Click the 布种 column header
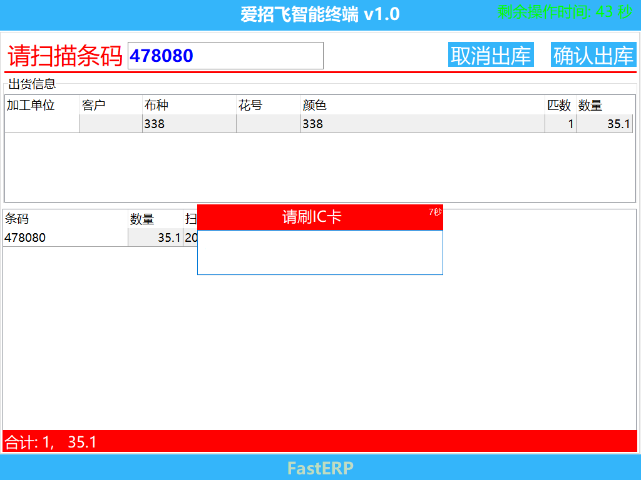 pyautogui.click(x=189, y=105)
